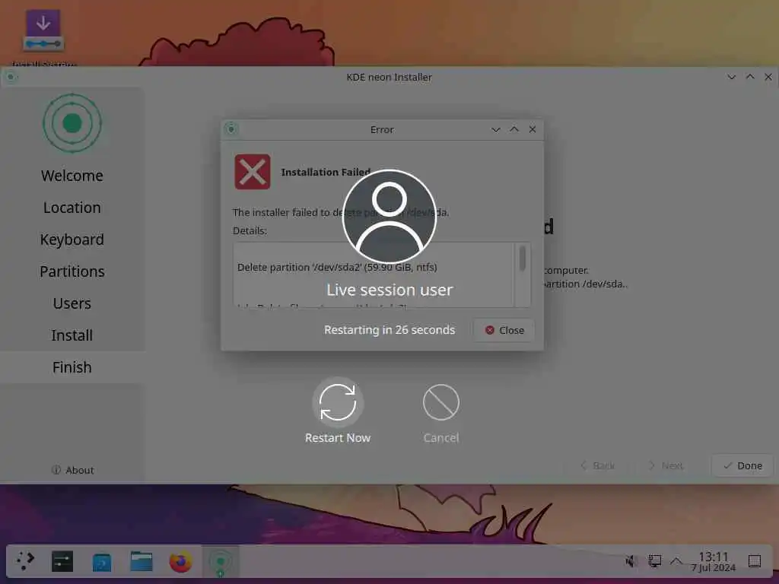779x584 pixels.
Task: Open the Install System desktop icon
Action: pos(43,37)
